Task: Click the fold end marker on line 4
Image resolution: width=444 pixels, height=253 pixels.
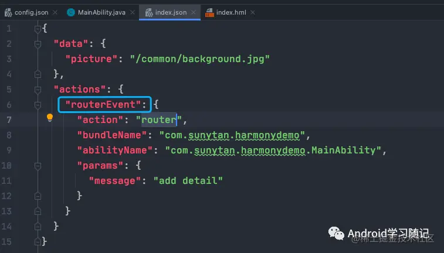Action: coord(38,74)
